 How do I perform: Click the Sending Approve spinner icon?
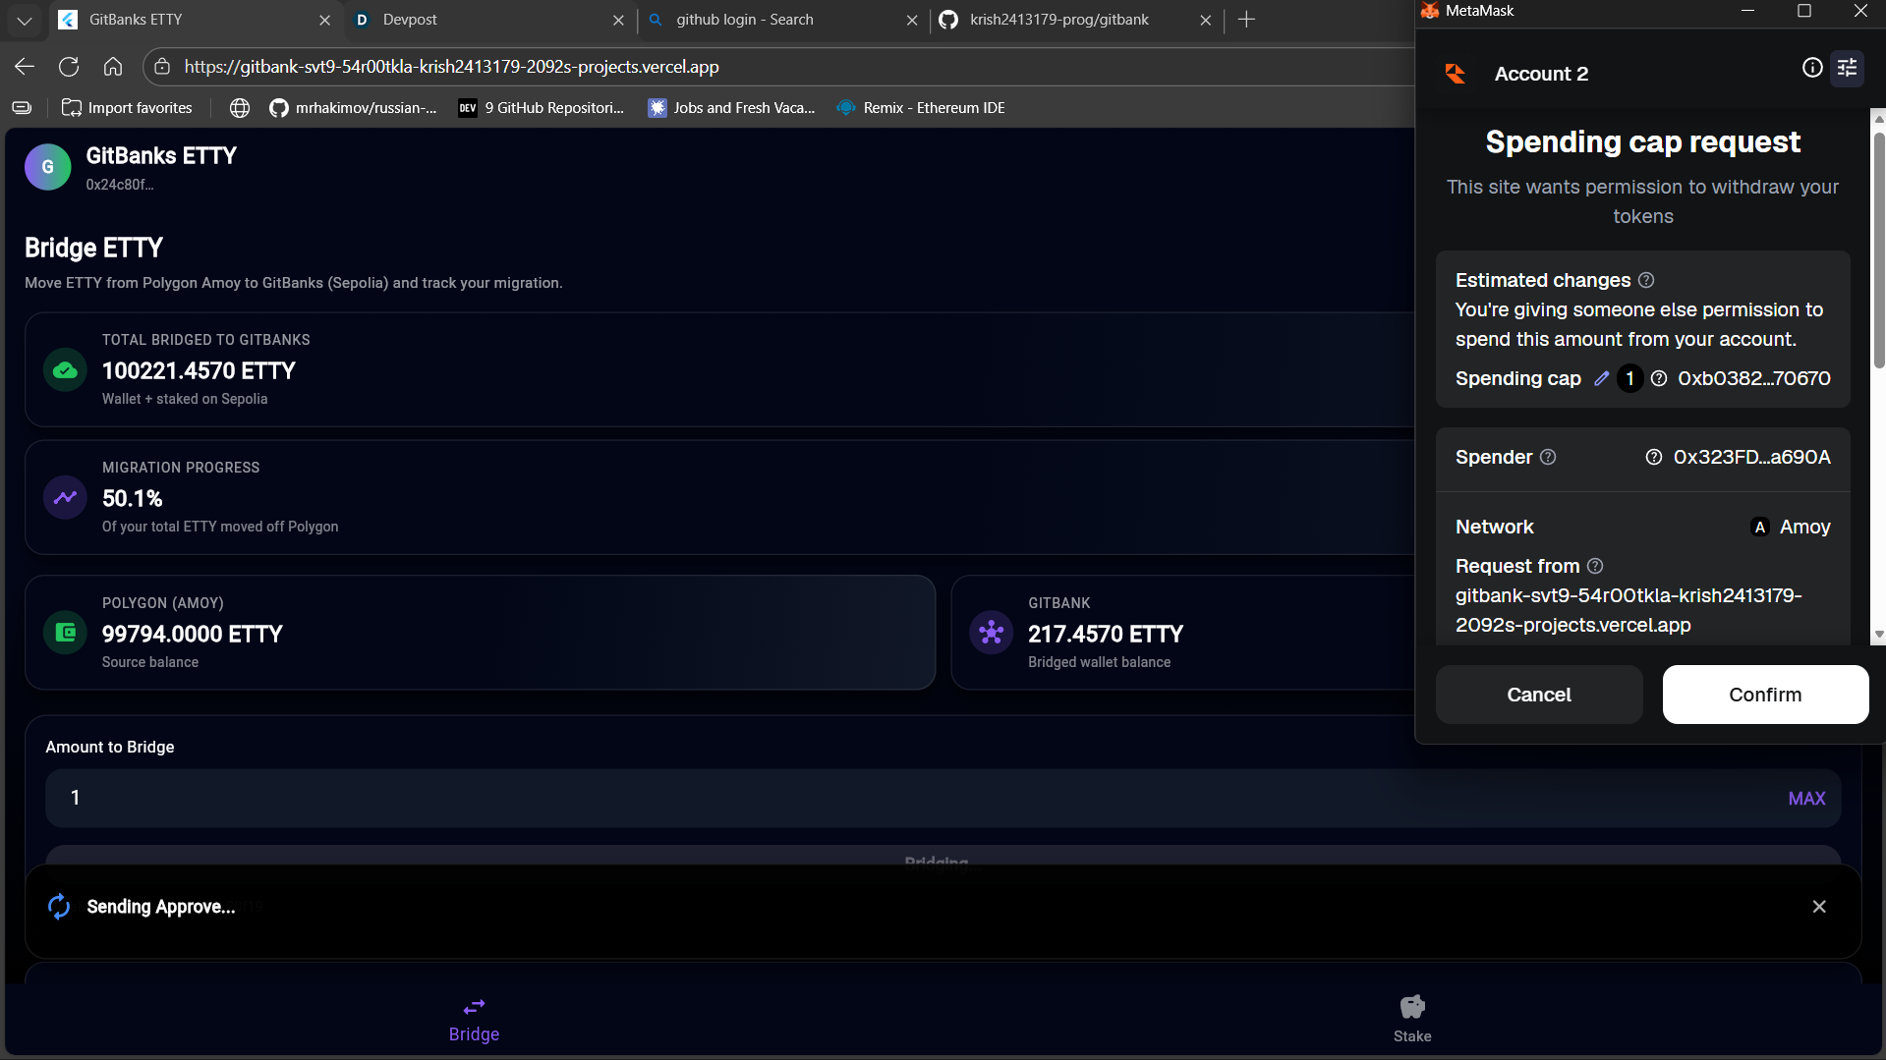tap(59, 907)
